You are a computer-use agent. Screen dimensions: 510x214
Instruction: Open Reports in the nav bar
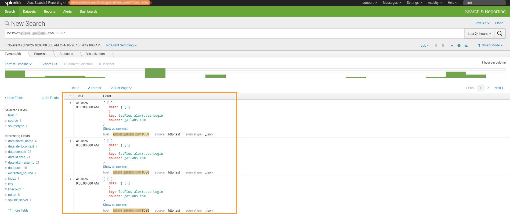click(49, 12)
